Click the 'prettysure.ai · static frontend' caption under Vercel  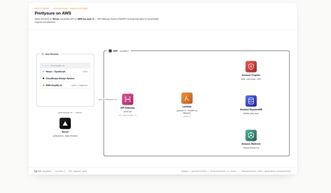pos(65,136)
